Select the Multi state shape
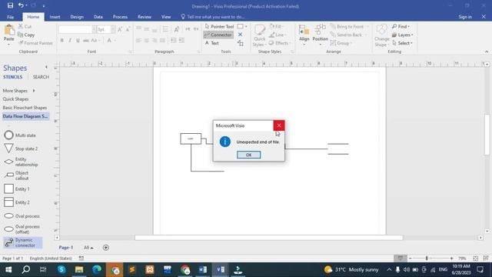Image resolution: width=492 pixels, height=277 pixels. (x=21, y=135)
